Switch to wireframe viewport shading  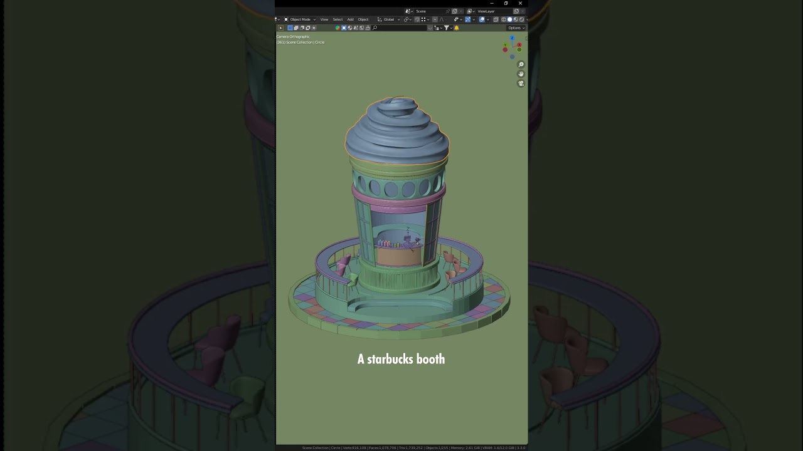pos(504,19)
